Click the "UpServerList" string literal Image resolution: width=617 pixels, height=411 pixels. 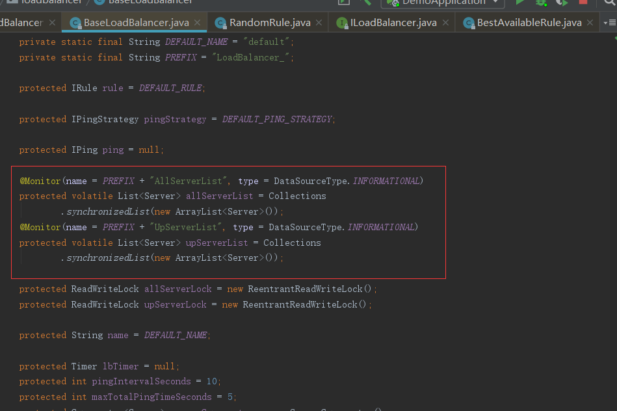(186, 227)
